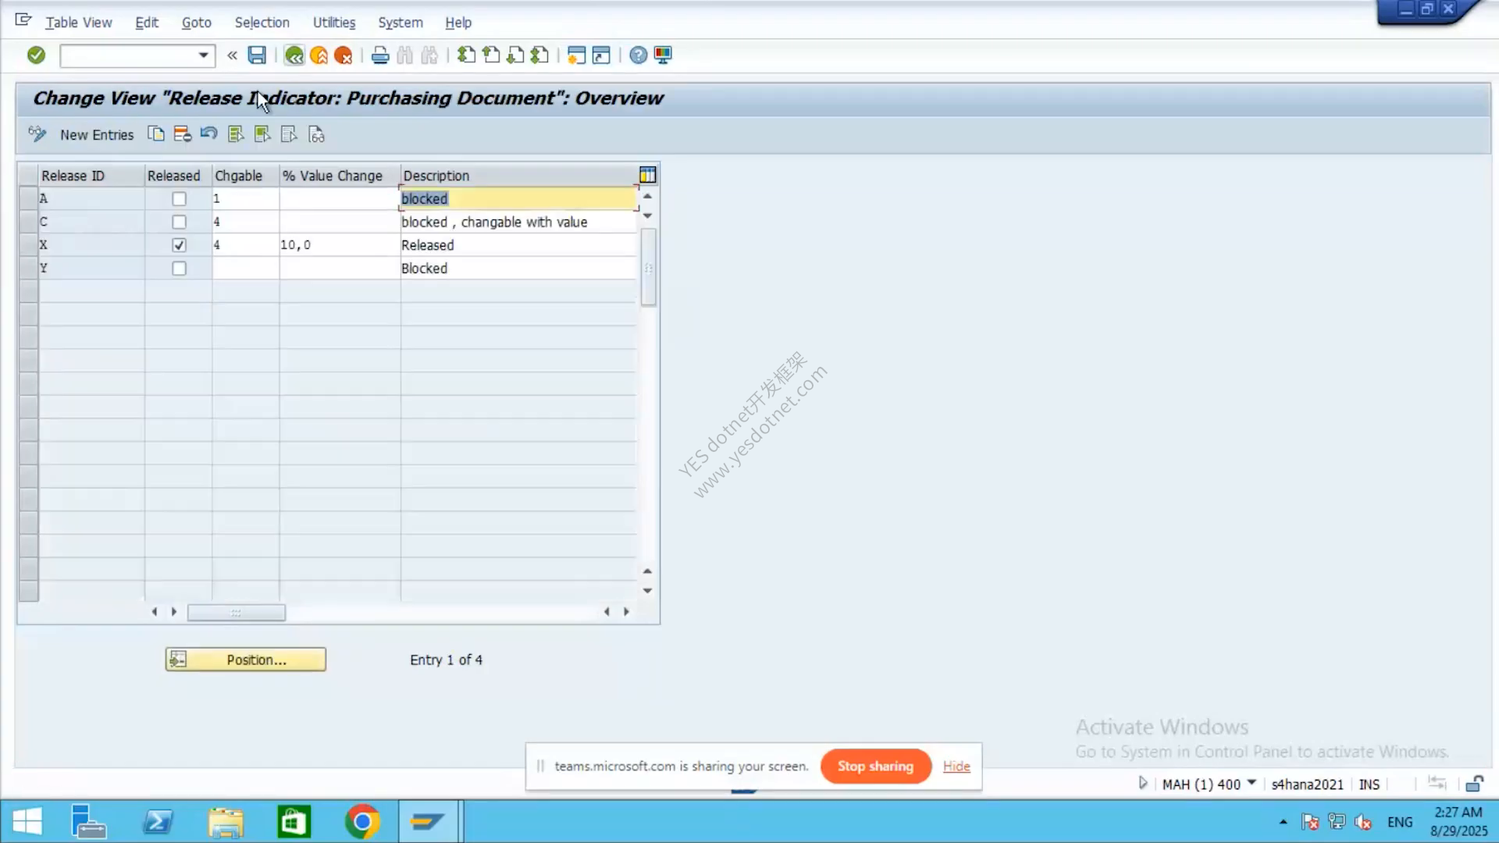Screen dimensions: 1499x843
Task: Click the Undo Change icon
Action: coord(208,134)
